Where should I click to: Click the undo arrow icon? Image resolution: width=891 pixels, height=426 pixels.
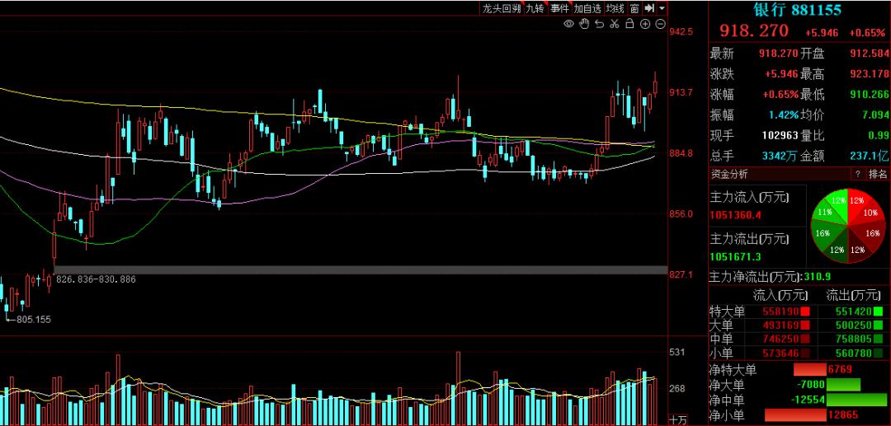click(598, 24)
